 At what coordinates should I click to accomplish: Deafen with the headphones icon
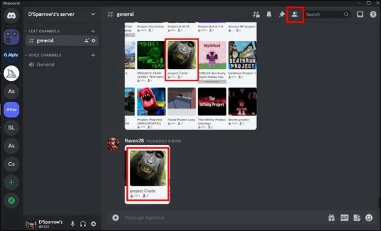point(83,224)
